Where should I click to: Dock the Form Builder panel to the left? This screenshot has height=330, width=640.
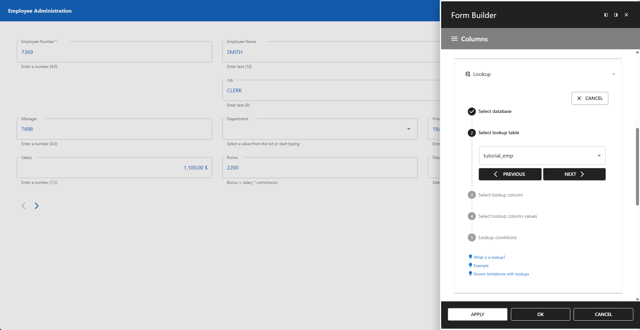606,15
